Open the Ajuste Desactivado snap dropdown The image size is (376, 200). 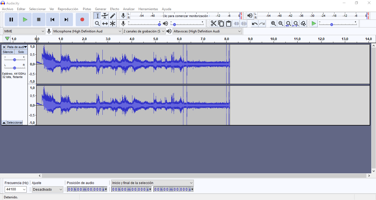click(x=48, y=189)
